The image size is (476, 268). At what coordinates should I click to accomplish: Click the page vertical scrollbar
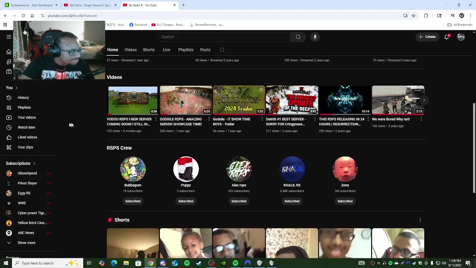[x=474, y=148]
